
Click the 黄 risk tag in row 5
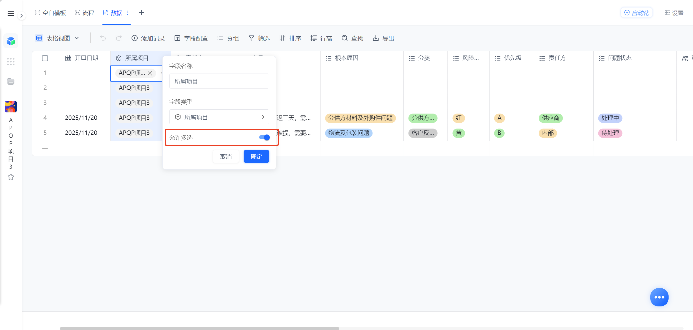click(x=458, y=133)
